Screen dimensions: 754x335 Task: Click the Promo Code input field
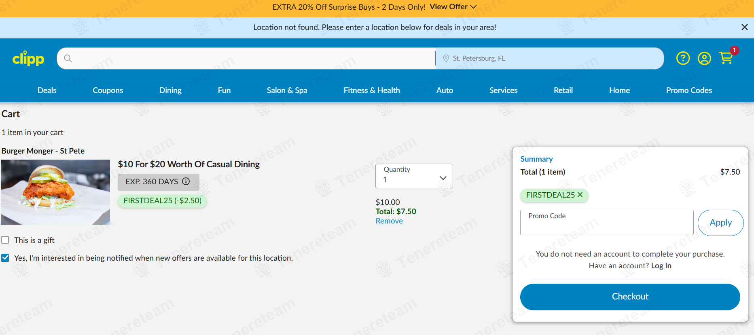pos(606,222)
